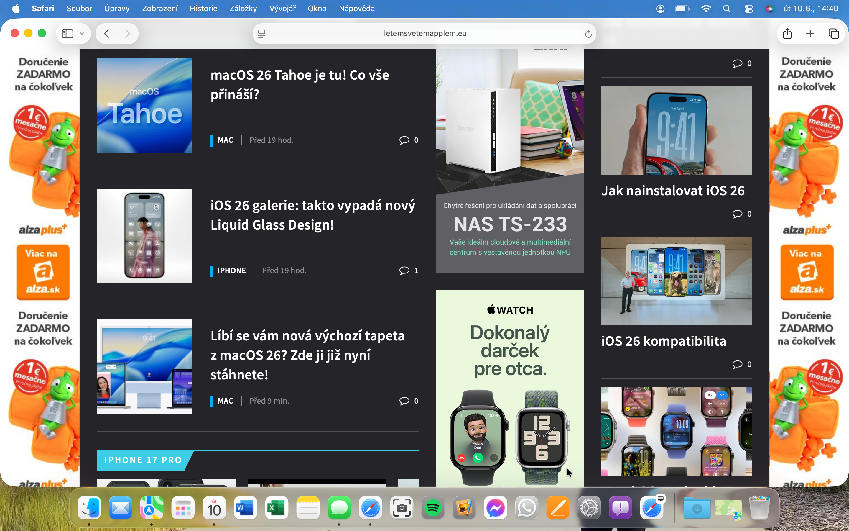Open the Jak nainstalovat iOS 26 link
Screen dimensions: 849x531
point(672,191)
